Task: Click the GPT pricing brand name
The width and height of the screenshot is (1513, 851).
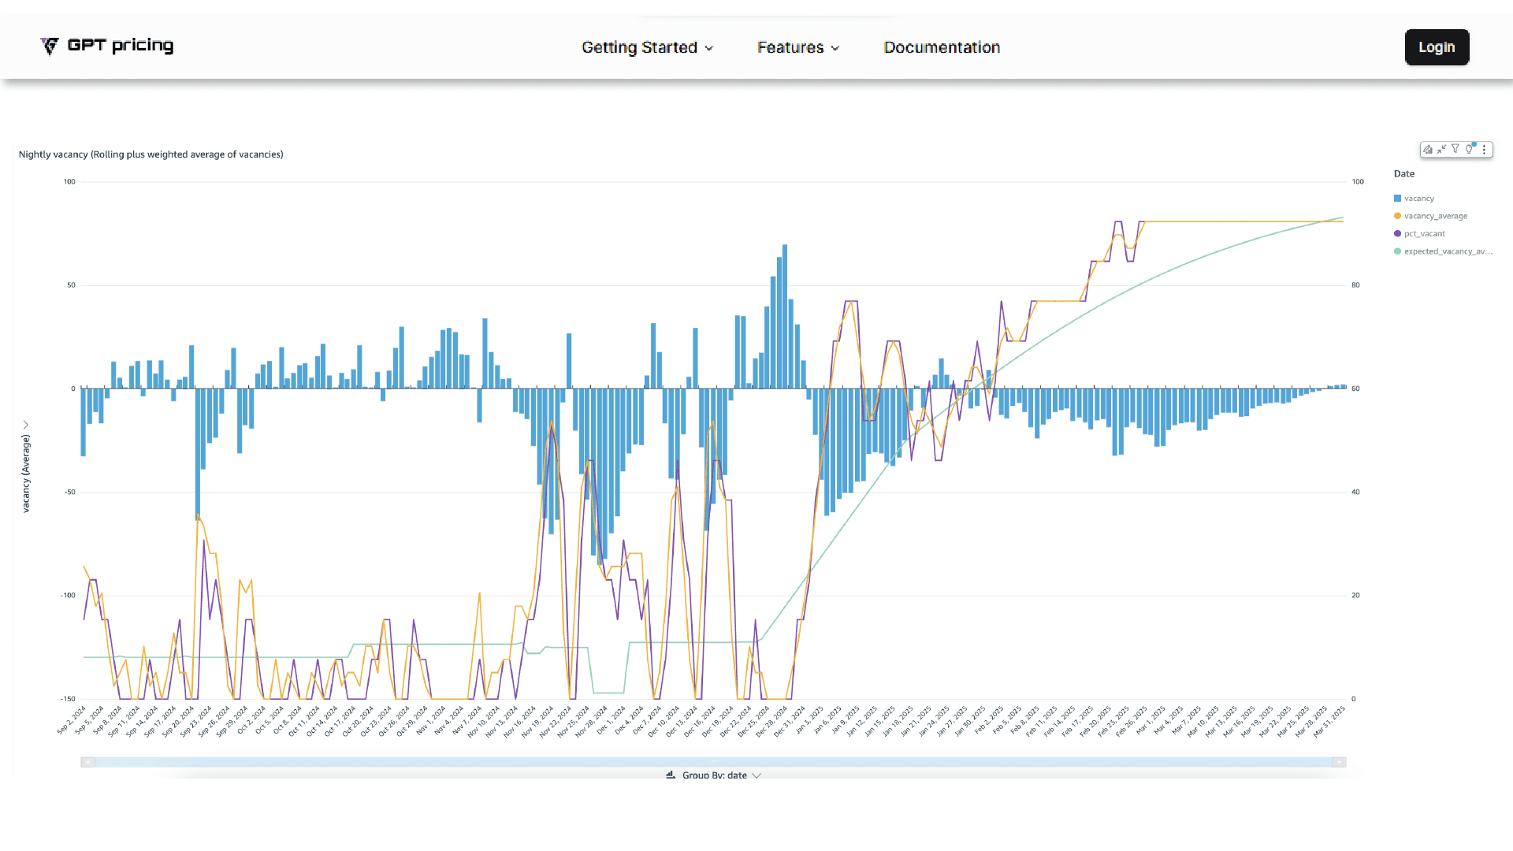Action: tap(120, 46)
